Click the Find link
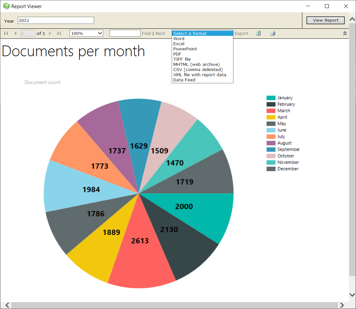 [x=146, y=33]
